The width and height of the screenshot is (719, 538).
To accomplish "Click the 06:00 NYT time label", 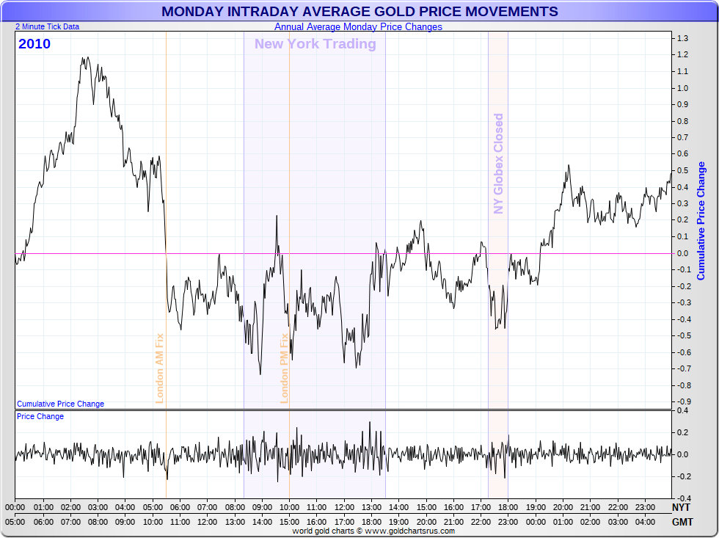I will pyautogui.click(x=180, y=507).
